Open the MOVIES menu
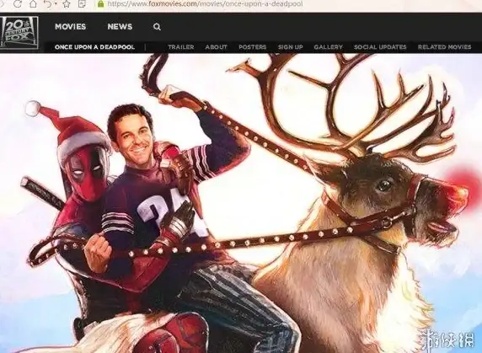This screenshot has width=482, height=353. 71,27
